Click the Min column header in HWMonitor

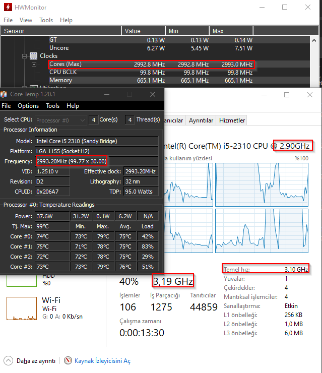pyautogui.click(x=187, y=31)
